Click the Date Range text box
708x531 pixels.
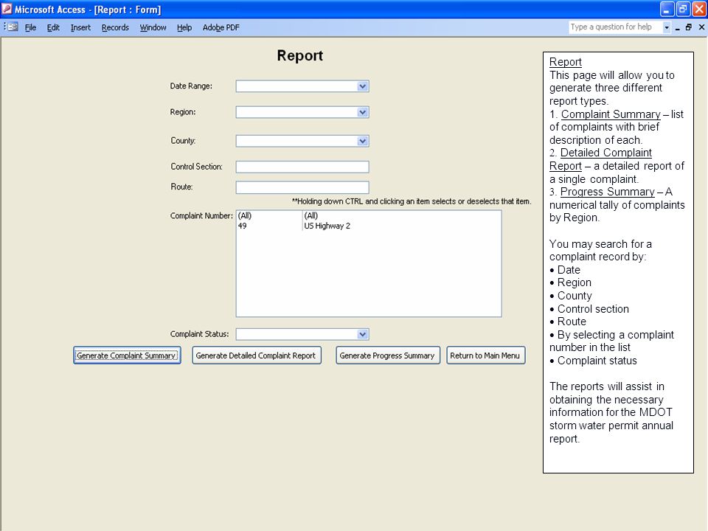(296, 86)
